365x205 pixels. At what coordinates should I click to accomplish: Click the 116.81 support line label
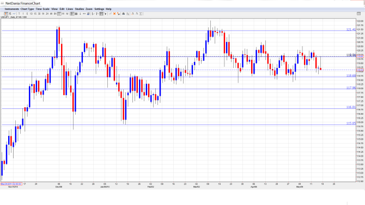[351, 107]
